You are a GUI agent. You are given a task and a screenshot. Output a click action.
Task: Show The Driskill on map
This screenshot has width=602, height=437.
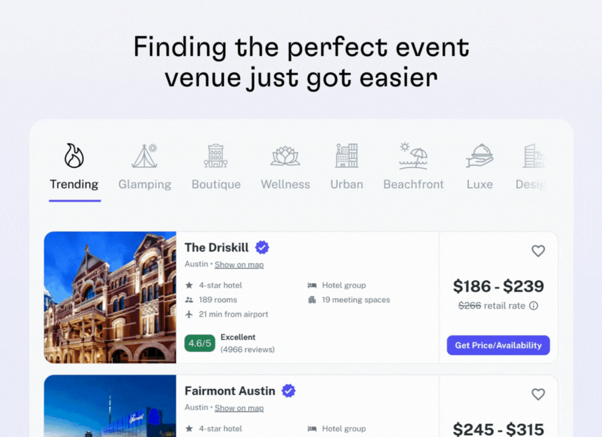click(239, 265)
